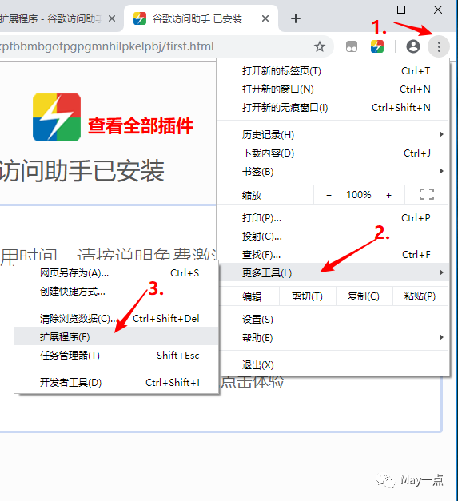
Task: Open 下载内容(D) from menu
Action: [333, 153]
